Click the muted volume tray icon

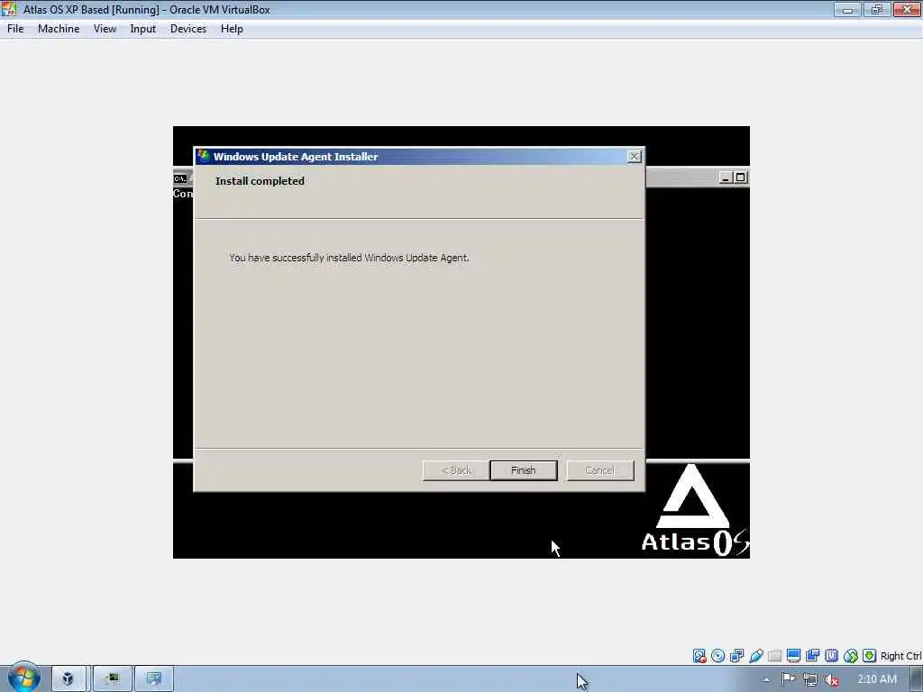click(832, 679)
